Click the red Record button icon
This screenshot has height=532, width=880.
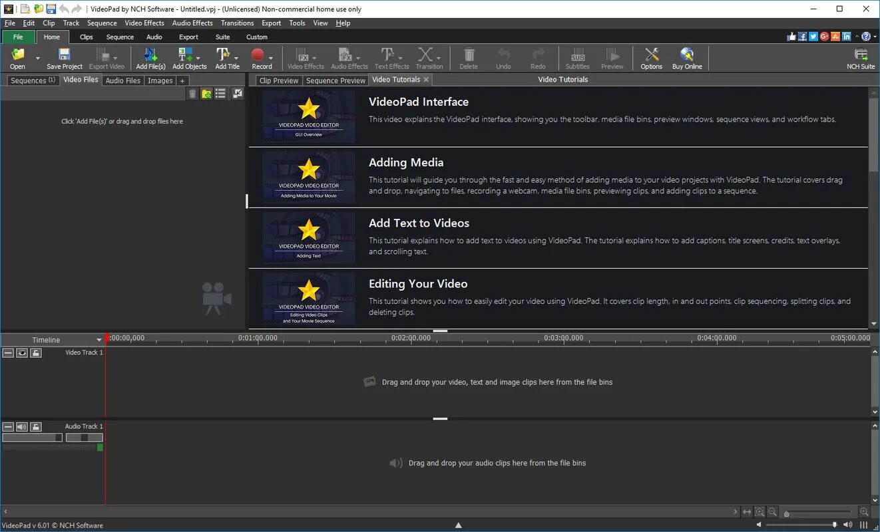point(258,55)
